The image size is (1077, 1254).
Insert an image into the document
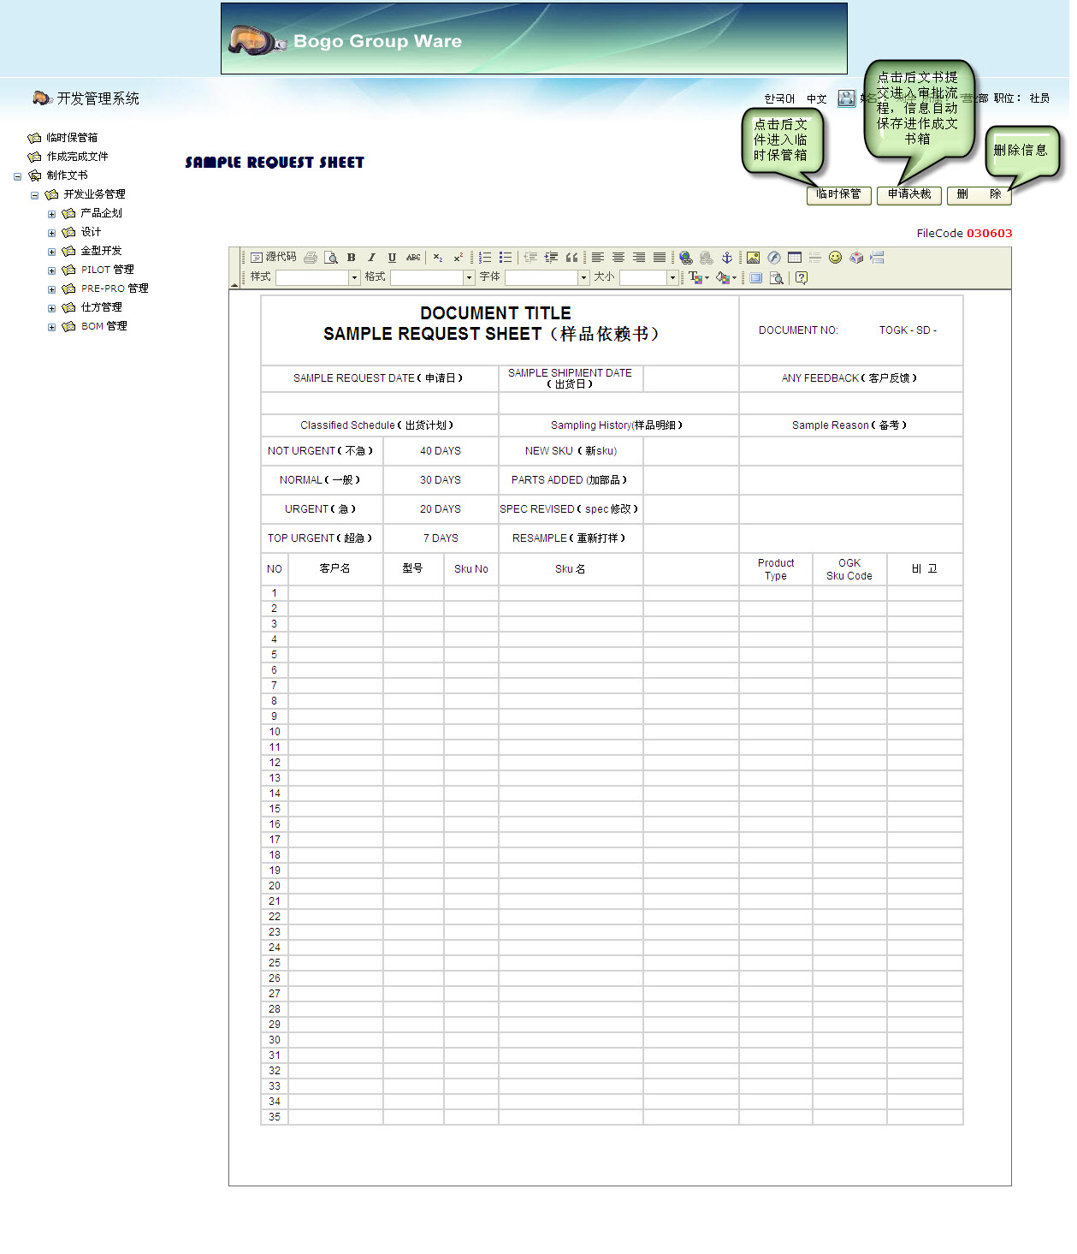753,258
